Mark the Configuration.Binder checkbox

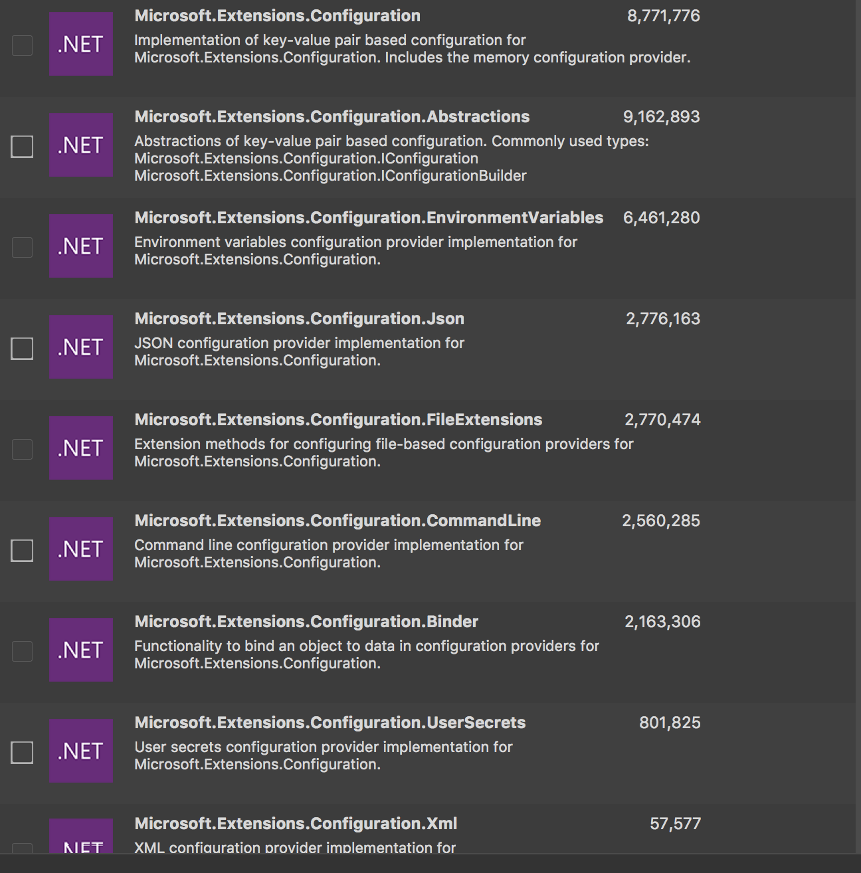pos(22,651)
